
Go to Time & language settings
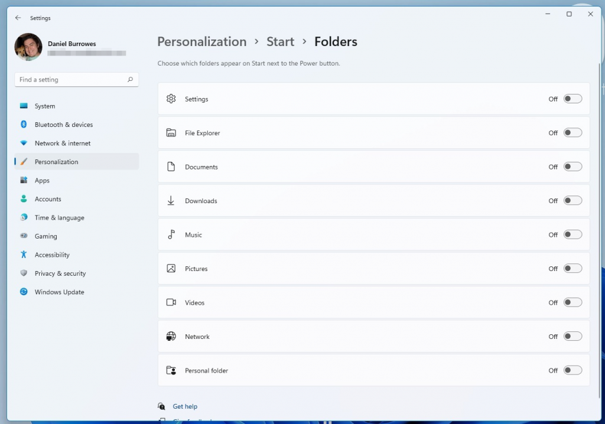(x=76, y=217)
